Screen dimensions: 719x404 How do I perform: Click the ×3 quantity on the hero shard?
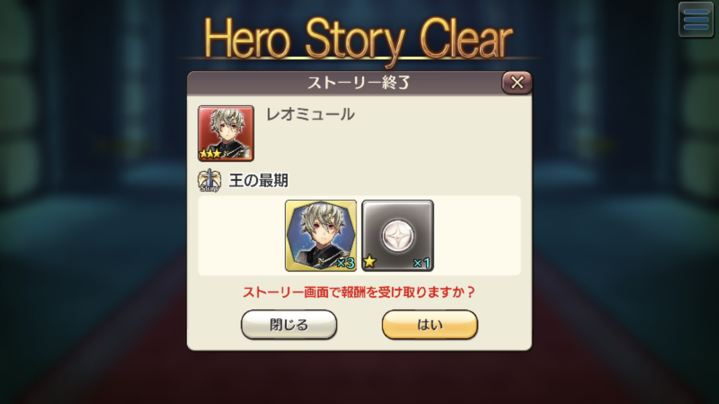pyautogui.click(x=346, y=263)
